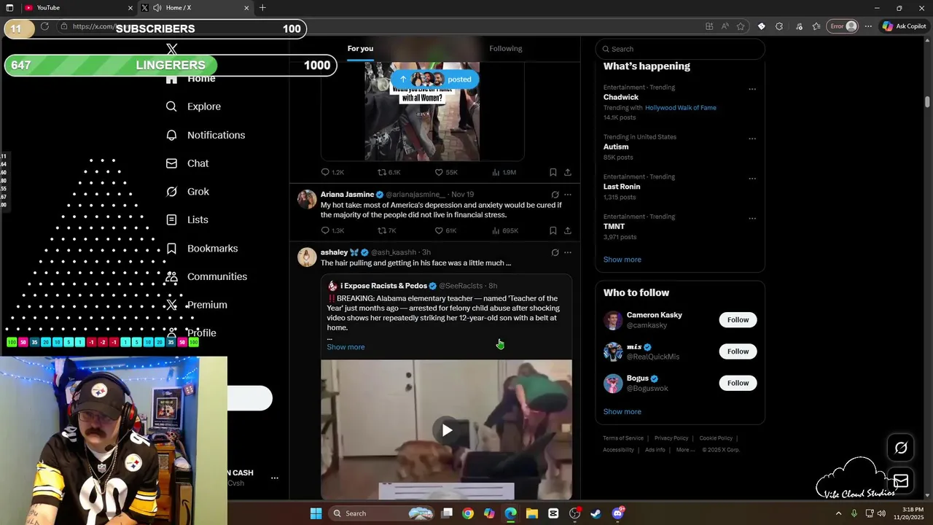Viewport: 933px width, 525px height.
Task: Reload the page in the browser
Action: coord(44,26)
